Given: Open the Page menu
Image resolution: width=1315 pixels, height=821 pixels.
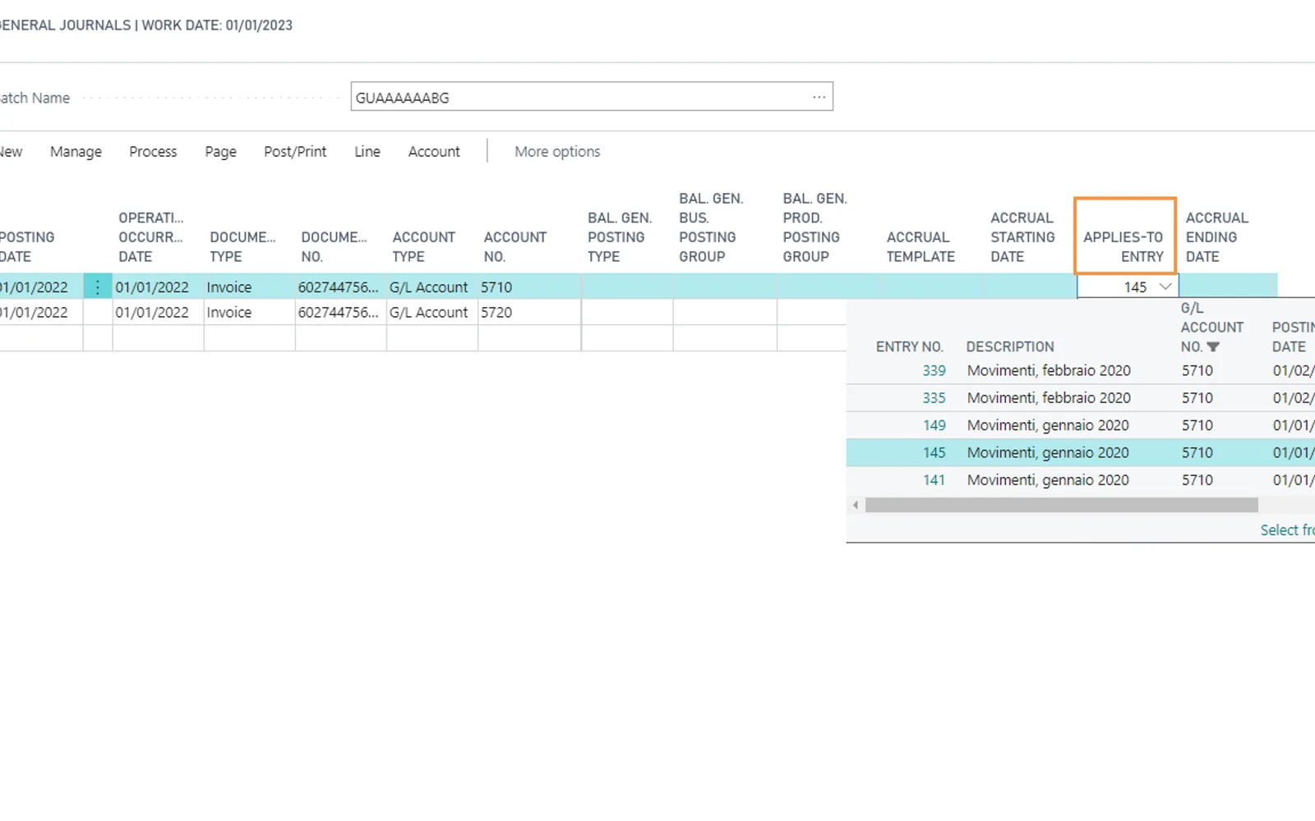Looking at the screenshot, I should point(220,152).
